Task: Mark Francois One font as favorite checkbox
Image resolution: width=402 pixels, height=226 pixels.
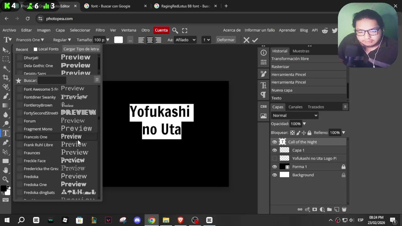Action: [19, 137]
